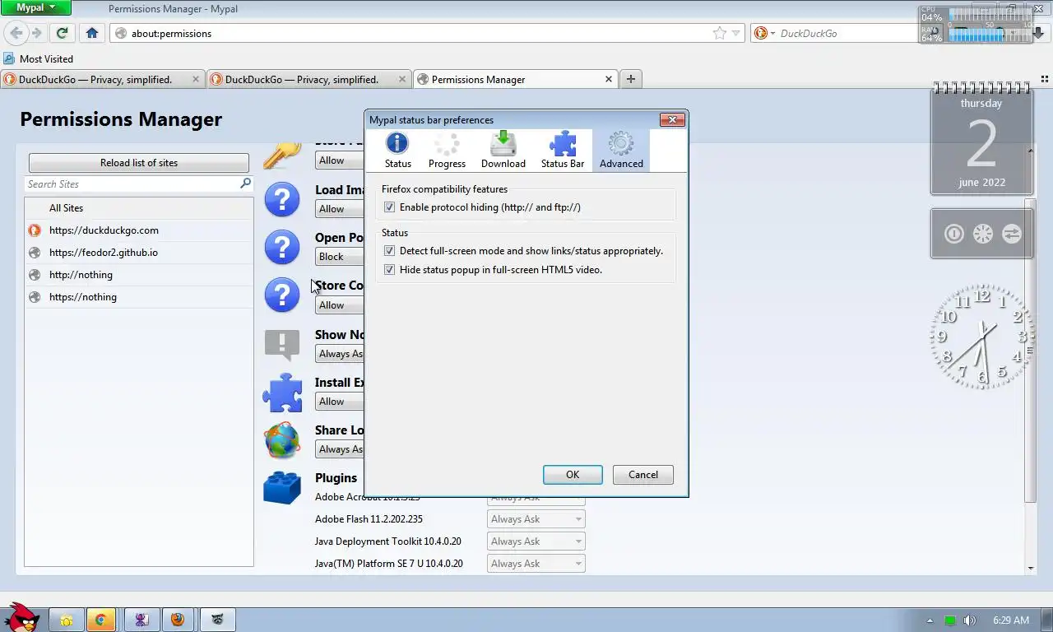Click the taskbar clock showing 6:29 AM
The image size is (1053, 632).
[1011, 620]
